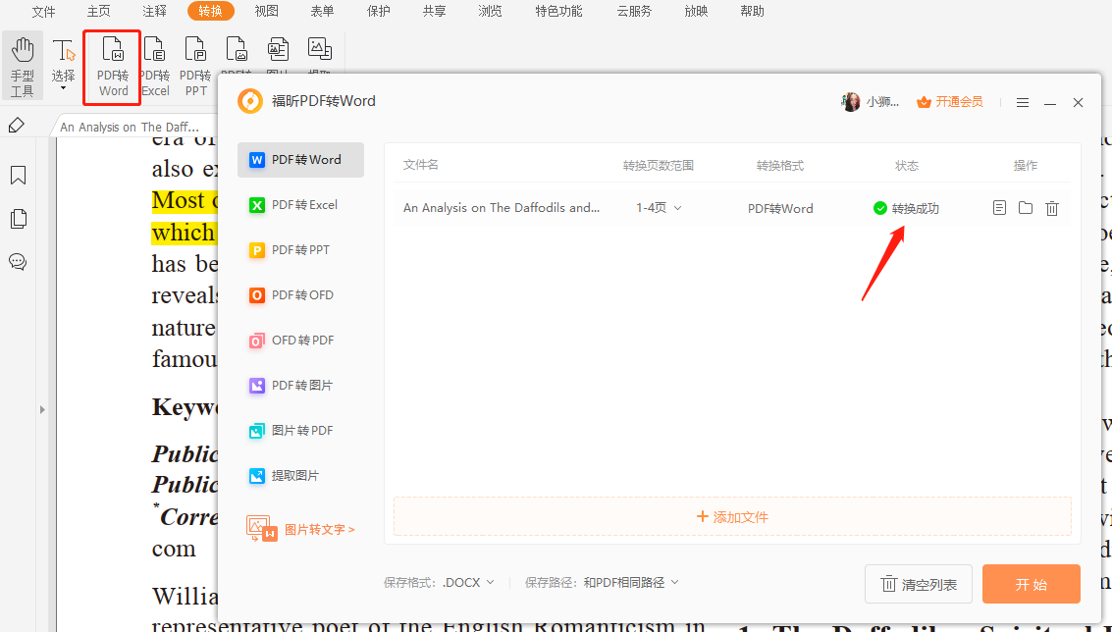Screen dimensions: 1112x632
Task: Click the 开始 button
Action: [1032, 585]
